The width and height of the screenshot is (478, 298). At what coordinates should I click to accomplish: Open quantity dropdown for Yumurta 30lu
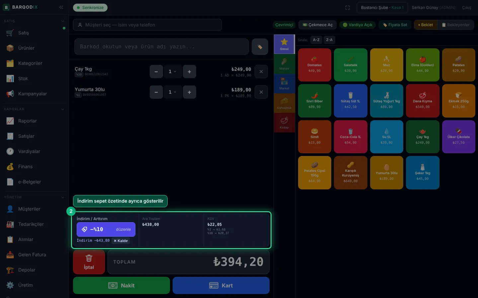(x=173, y=92)
